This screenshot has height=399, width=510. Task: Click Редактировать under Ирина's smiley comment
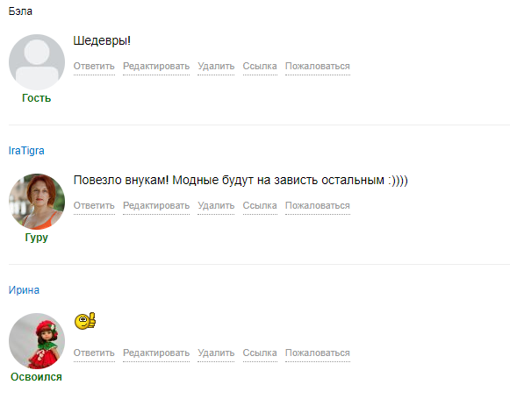[x=156, y=353]
